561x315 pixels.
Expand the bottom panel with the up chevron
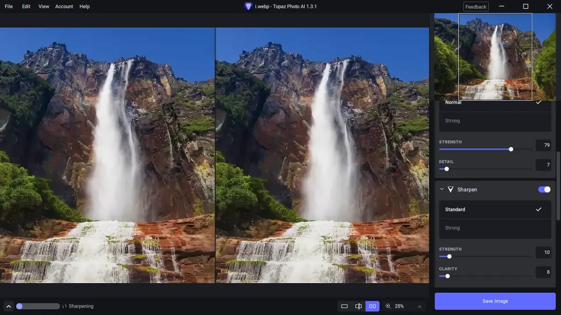pyautogui.click(x=8, y=306)
